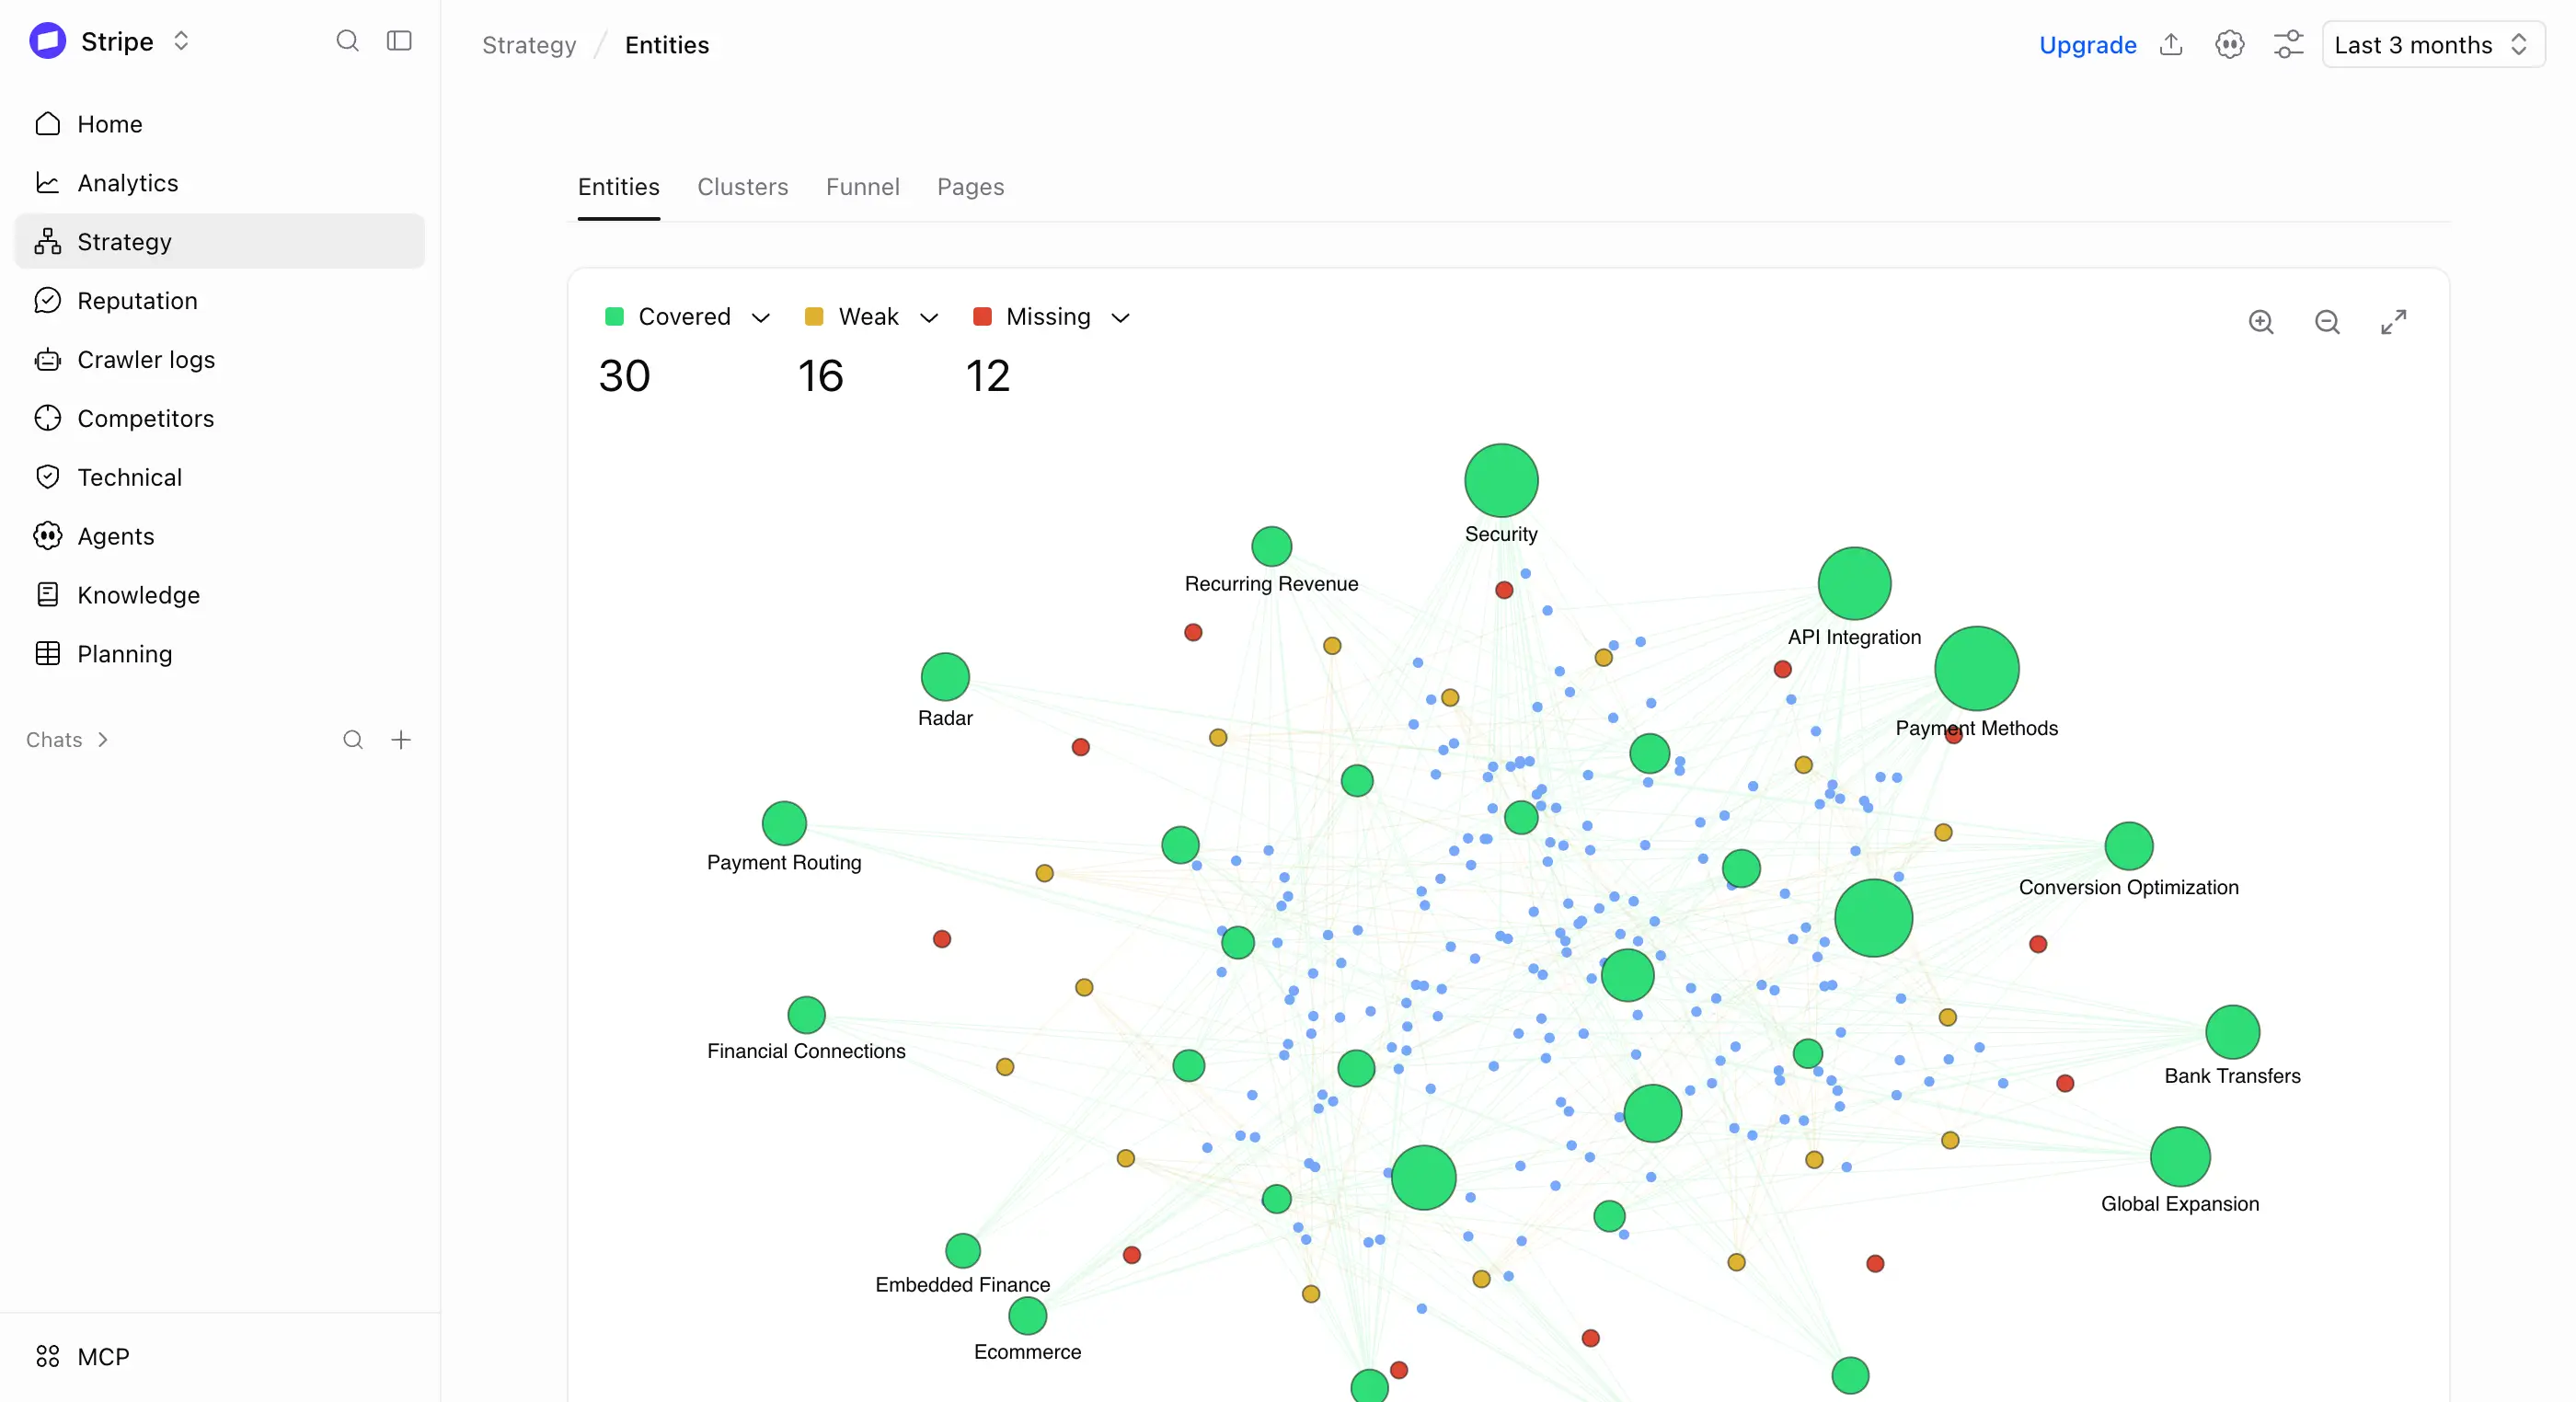The width and height of the screenshot is (2576, 1402).
Task: Click the Strategy breadcrumb link
Action: click(x=529, y=45)
